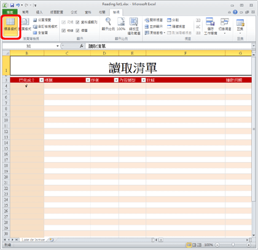The width and height of the screenshot is (258, 250).
Task: Select the checkmark cell in row 4
Action: pyautogui.click(x=27, y=86)
